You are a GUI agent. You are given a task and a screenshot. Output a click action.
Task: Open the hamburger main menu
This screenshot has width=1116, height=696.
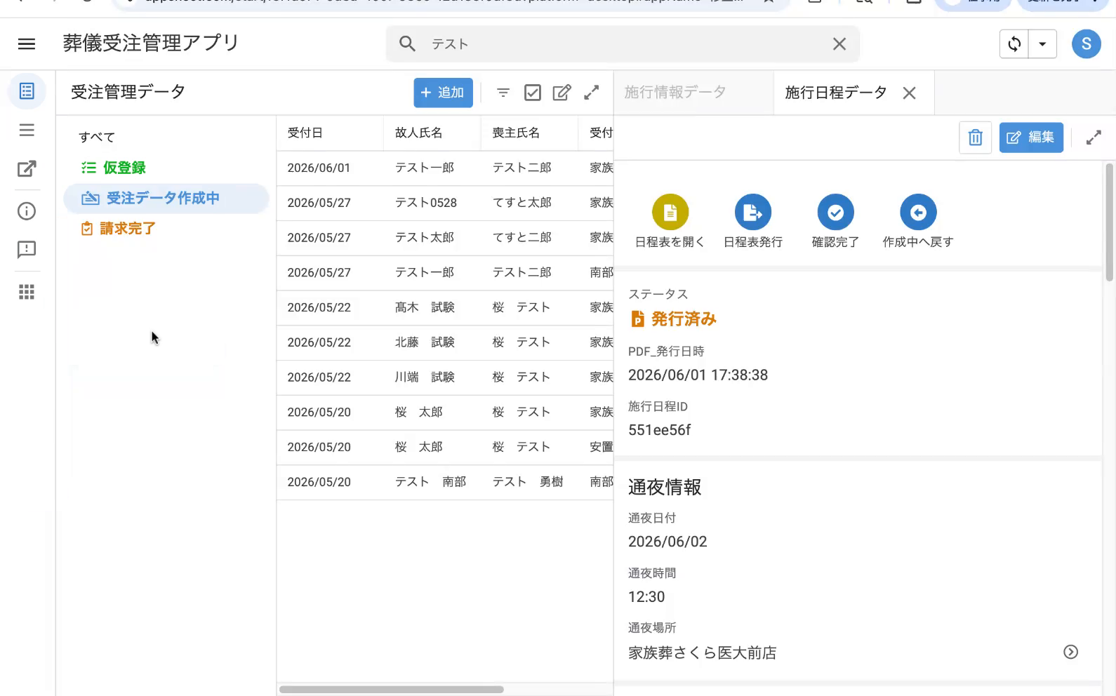27,44
